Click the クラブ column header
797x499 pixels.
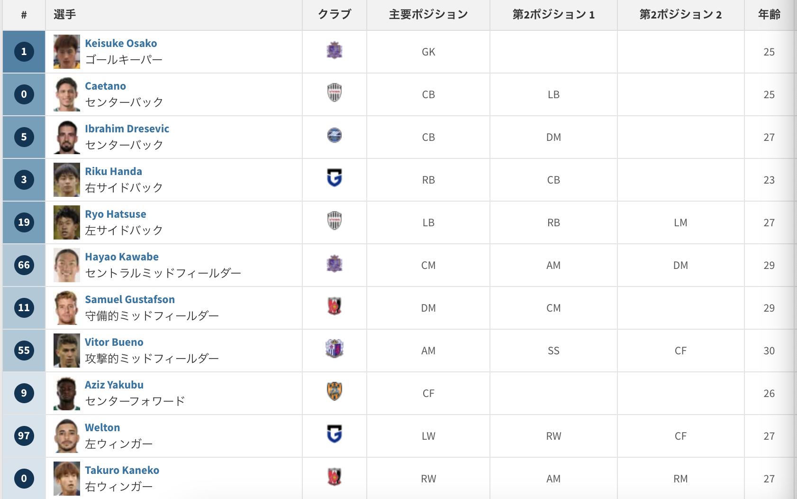tap(335, 15)
